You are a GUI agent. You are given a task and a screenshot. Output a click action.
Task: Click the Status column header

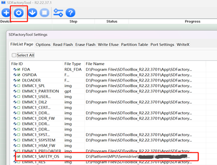point(112,22)
